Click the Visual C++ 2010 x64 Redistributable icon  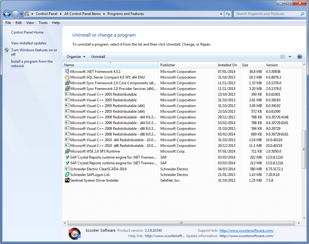tap(67, 140)
